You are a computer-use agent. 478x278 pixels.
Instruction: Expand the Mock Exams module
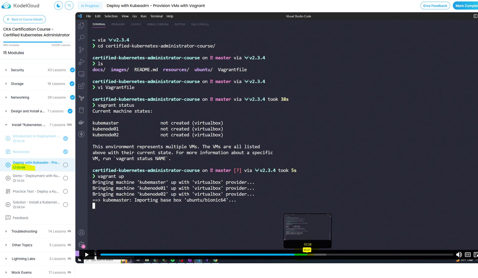pos(6,272)
